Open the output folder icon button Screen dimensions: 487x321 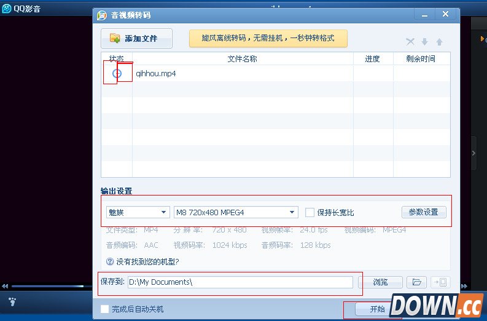(x=417, y=282)
